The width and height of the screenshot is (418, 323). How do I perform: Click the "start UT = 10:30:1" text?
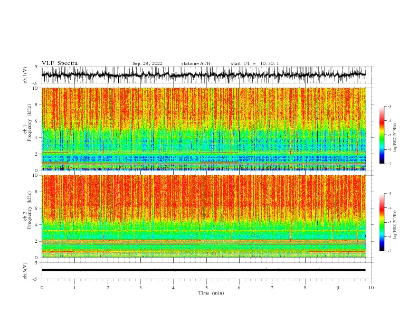255,63
